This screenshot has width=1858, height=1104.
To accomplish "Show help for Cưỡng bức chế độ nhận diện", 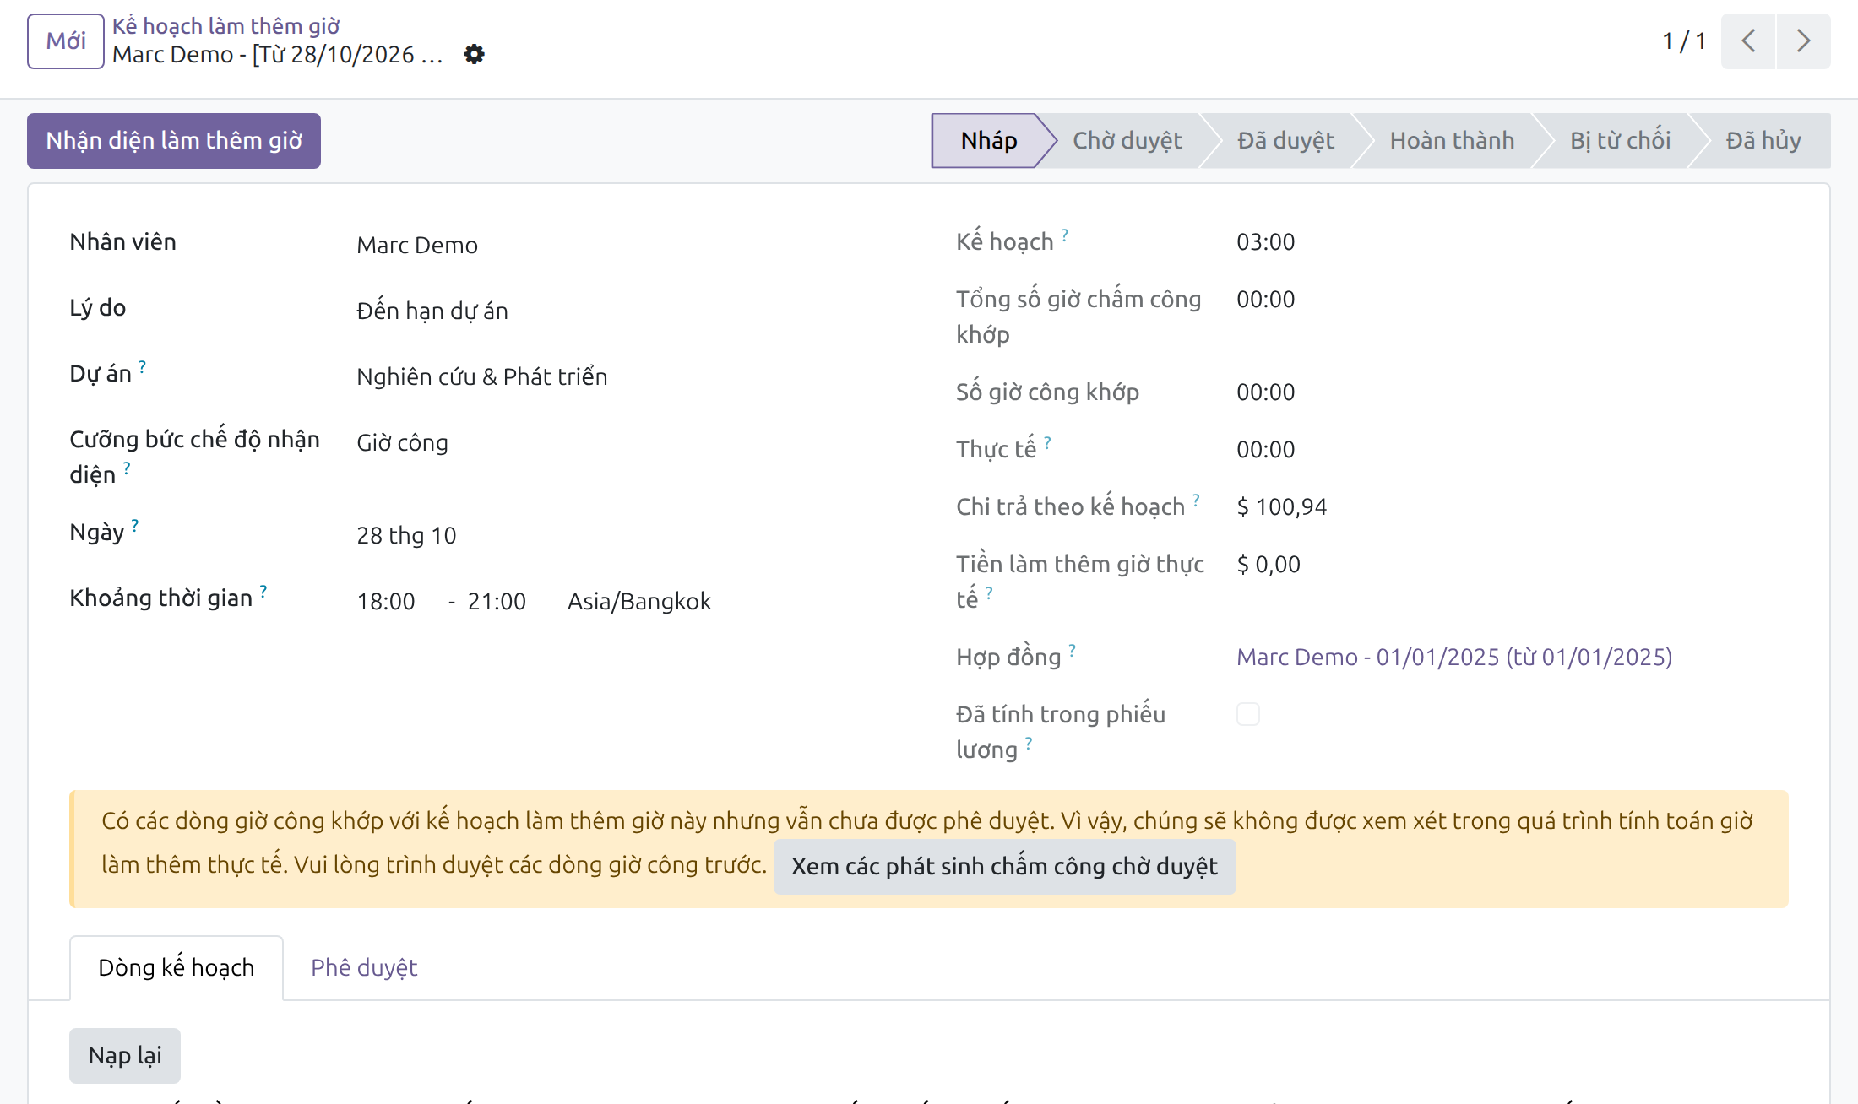I will coord(127,468).
